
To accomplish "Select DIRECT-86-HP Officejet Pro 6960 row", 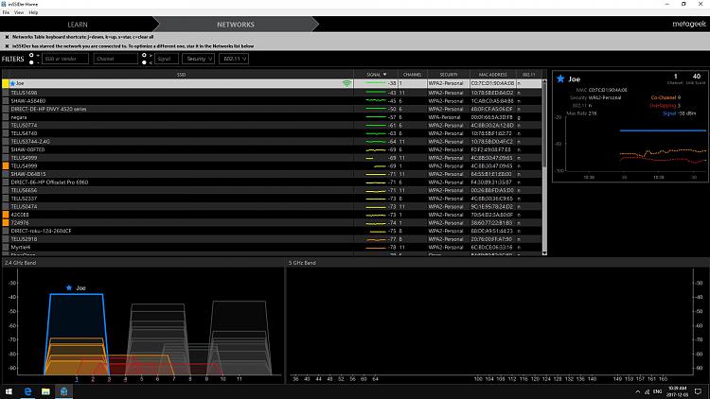I will pyautogui.click(x=272, y=182).
